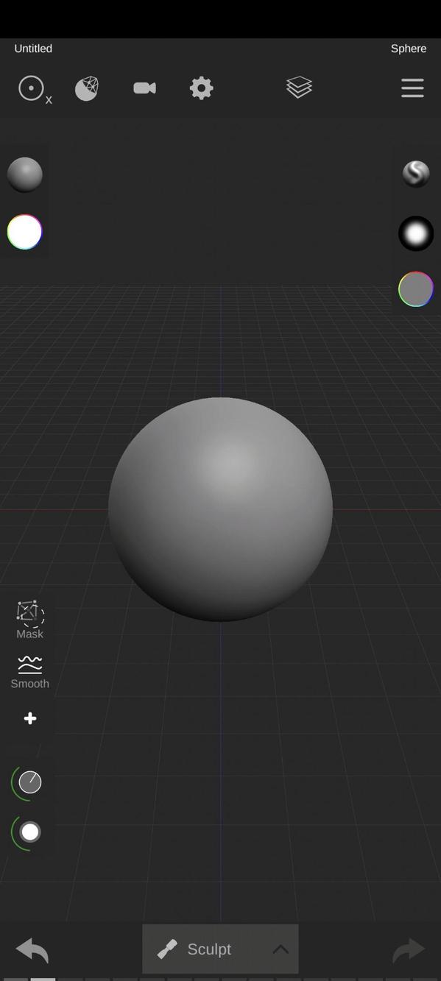
Task: Select the Smooth tool
Action: click(30, 672)
